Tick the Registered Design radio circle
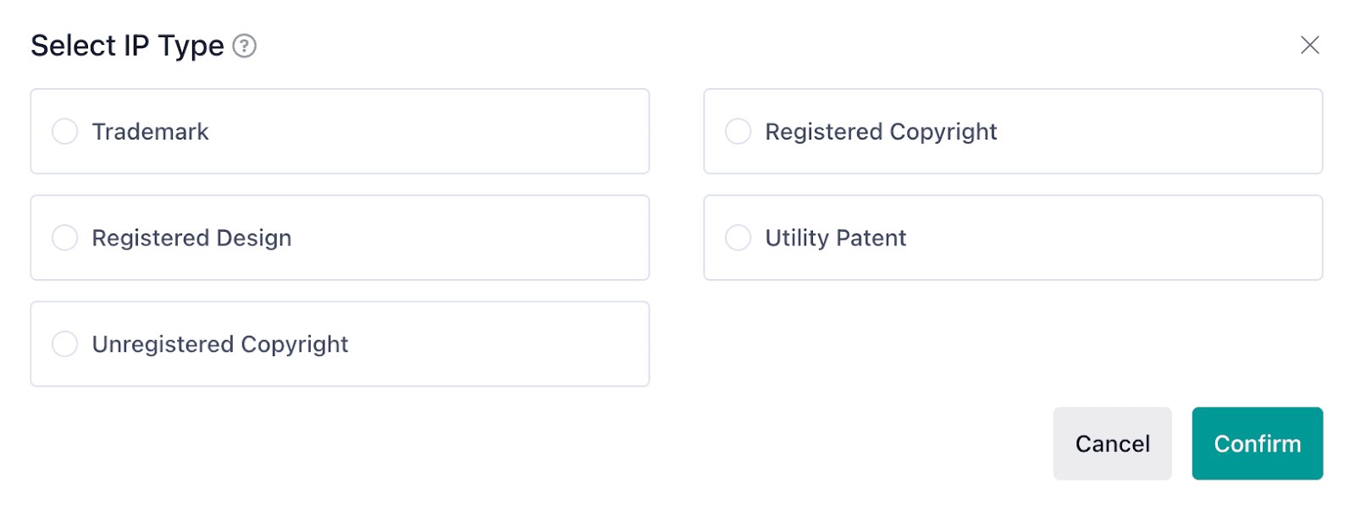1355x510 pixels. [x=65, y=238]
